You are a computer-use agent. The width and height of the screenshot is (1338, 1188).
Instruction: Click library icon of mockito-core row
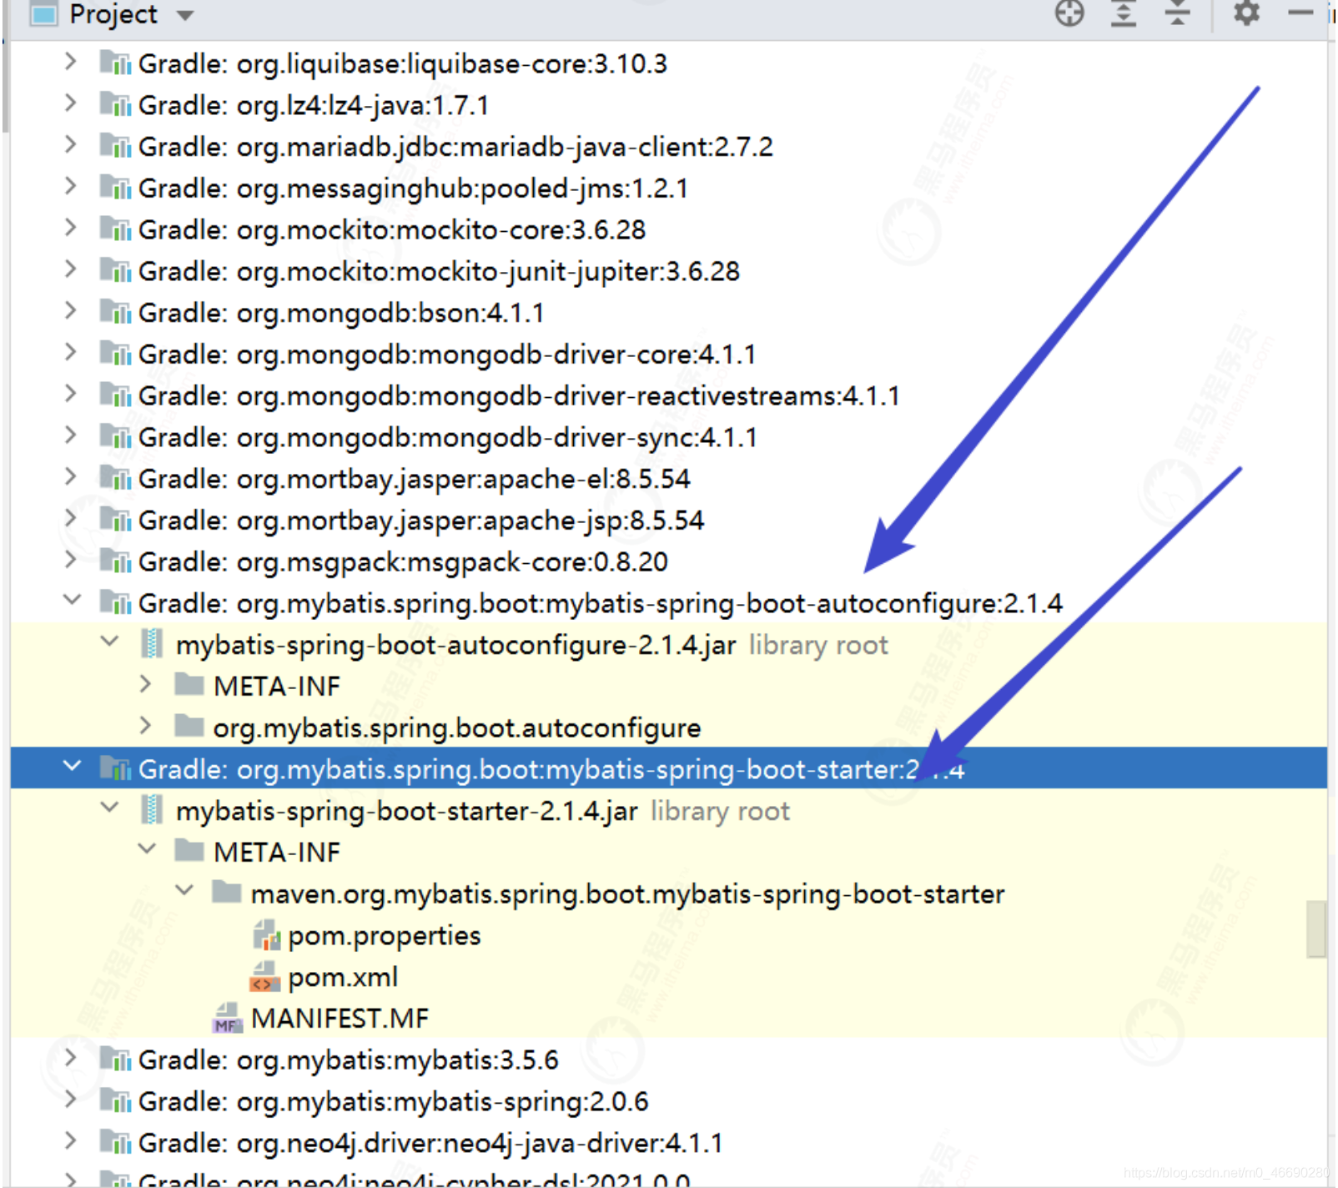click(115, 229)
